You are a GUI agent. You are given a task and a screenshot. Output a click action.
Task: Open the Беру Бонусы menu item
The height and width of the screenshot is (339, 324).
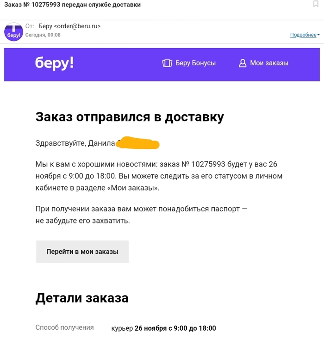(195, 63)
